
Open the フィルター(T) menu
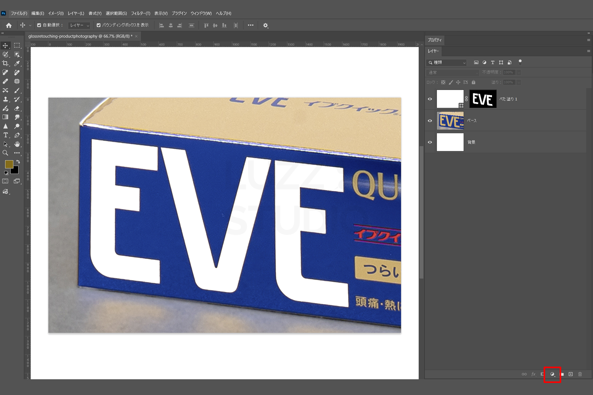coord(140,13)
